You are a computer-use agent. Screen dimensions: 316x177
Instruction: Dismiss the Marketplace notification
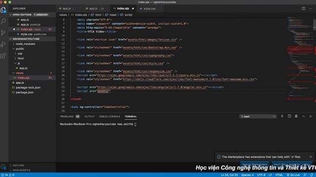[311, 157]
